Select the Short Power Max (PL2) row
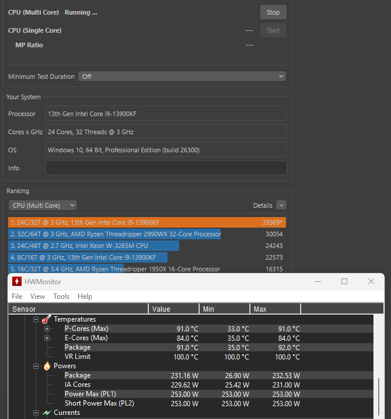Image resolution: width=391 pixels, height=419 pixels. coord(219,403)
